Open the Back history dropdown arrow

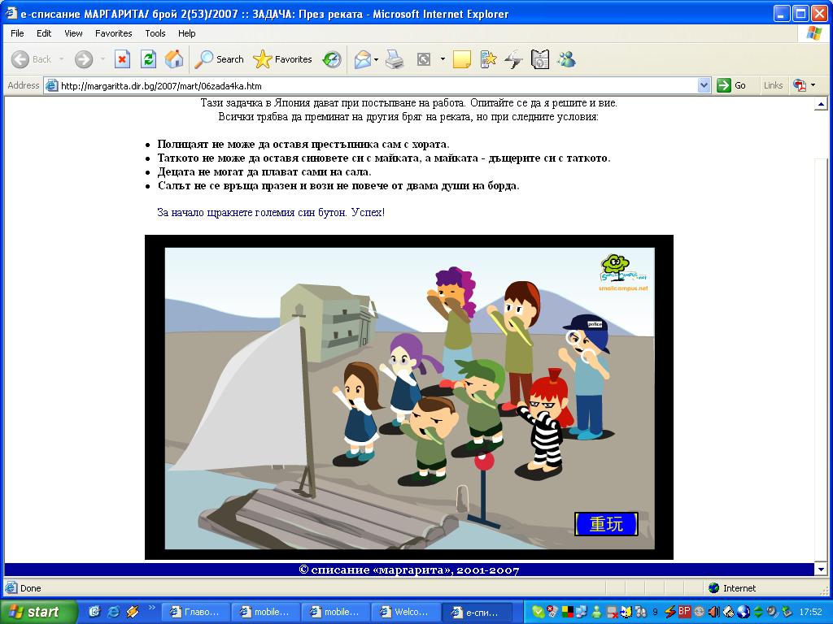tap(61, 58)
